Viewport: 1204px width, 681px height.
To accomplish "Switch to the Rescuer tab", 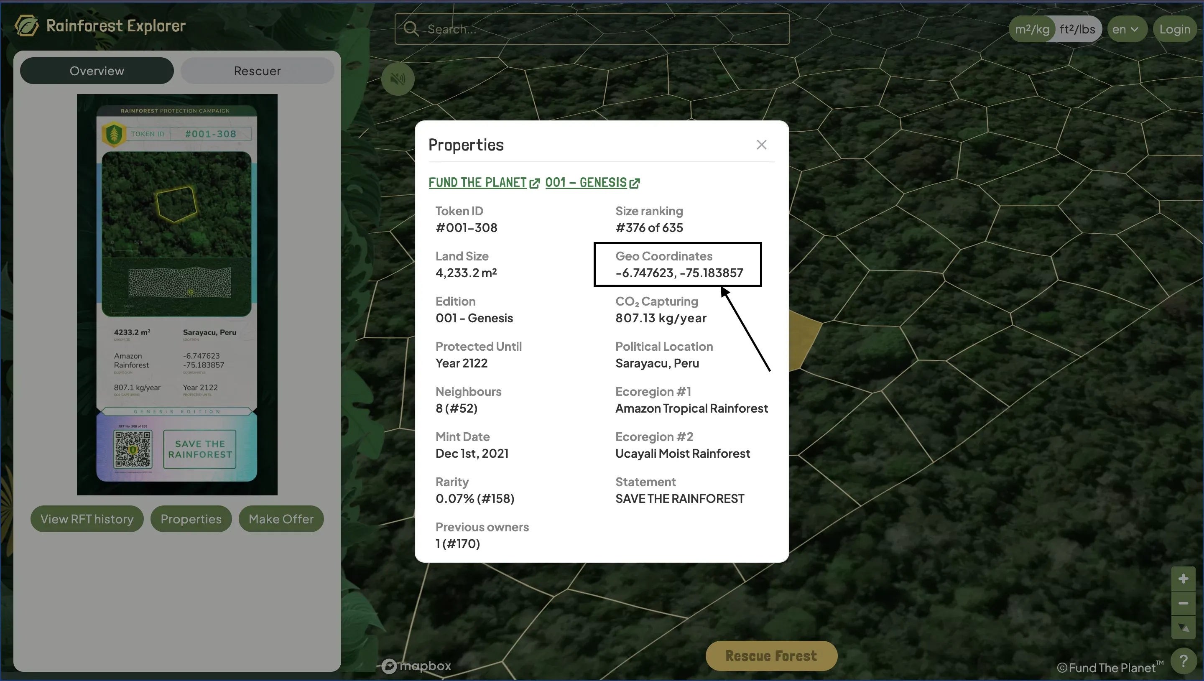I will coord(257,71).
